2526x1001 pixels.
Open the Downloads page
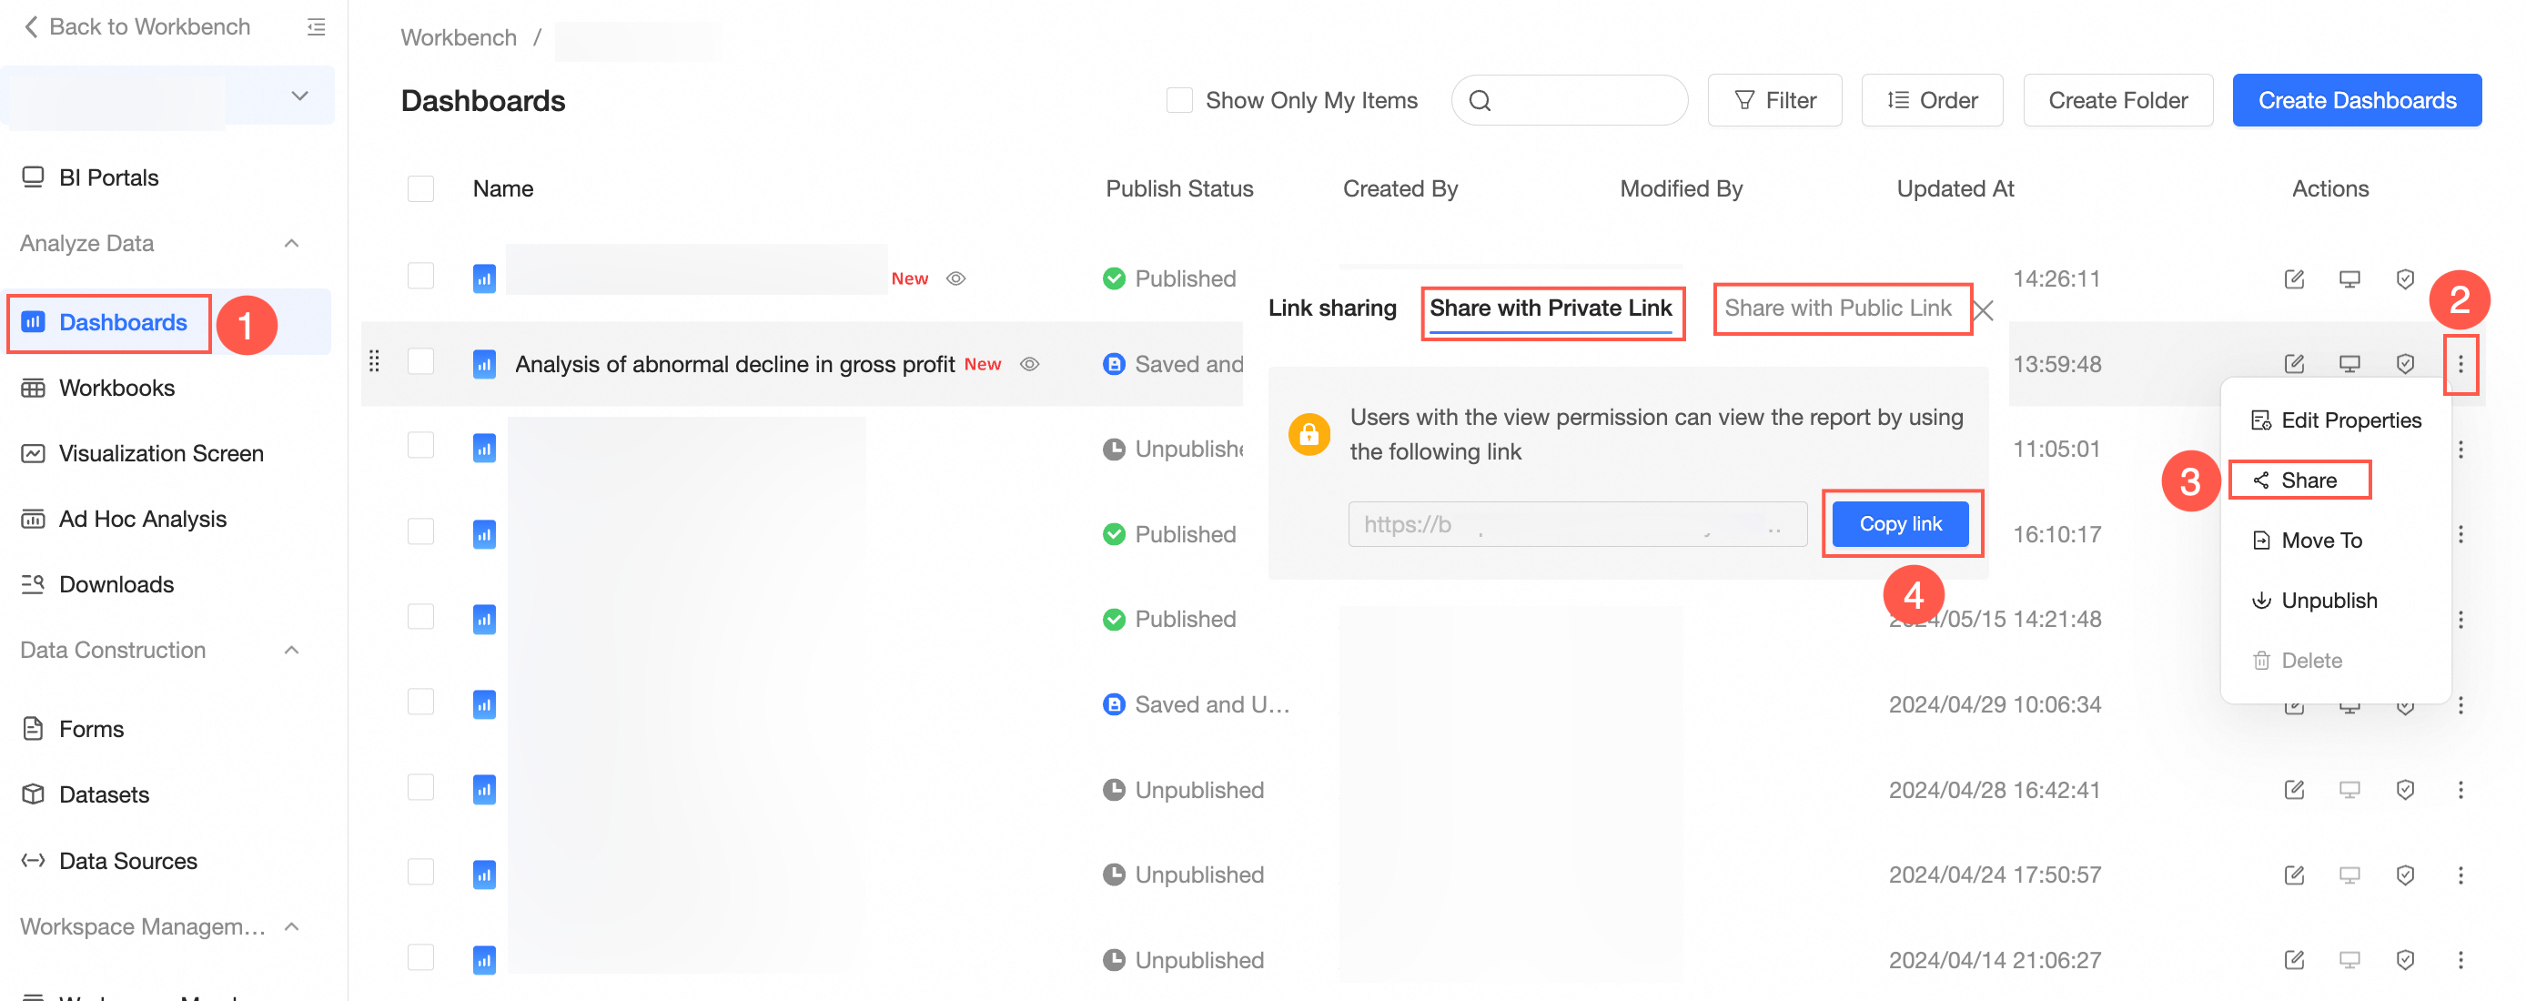(x=116, y=583)
